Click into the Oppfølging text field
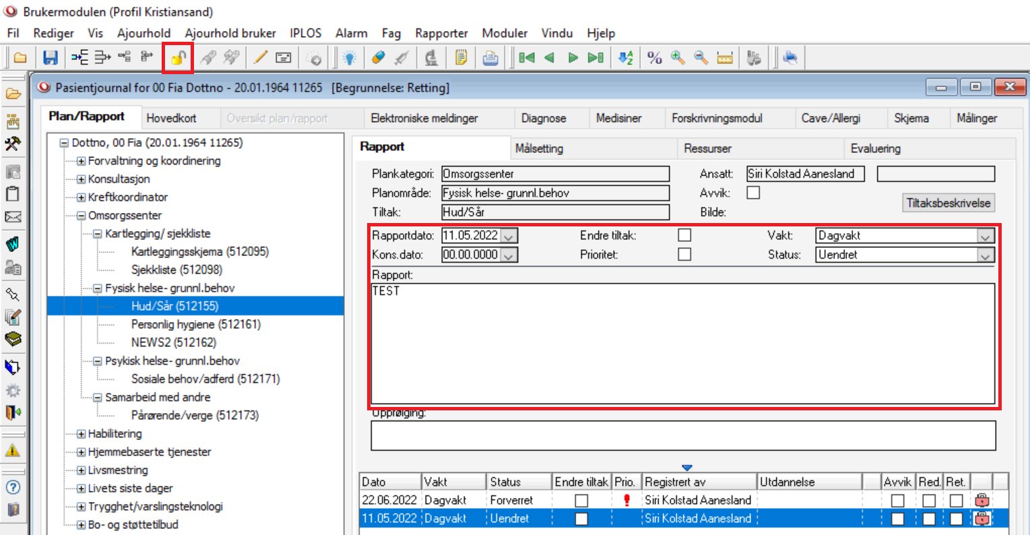Viewport: 1030px width, 535px height. click(683, 436)
